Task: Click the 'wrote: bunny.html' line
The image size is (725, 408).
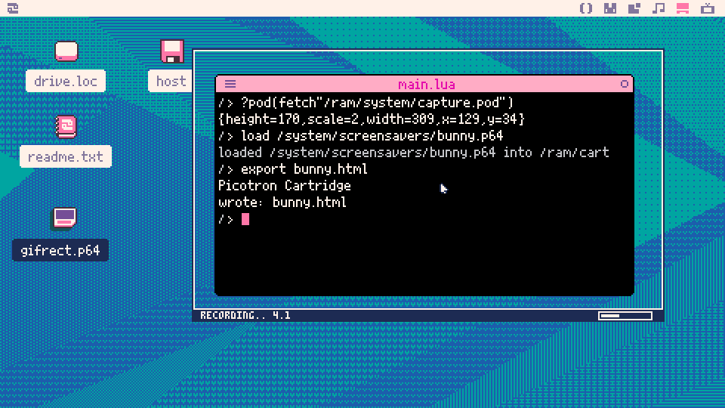Action: click(282, 202)
